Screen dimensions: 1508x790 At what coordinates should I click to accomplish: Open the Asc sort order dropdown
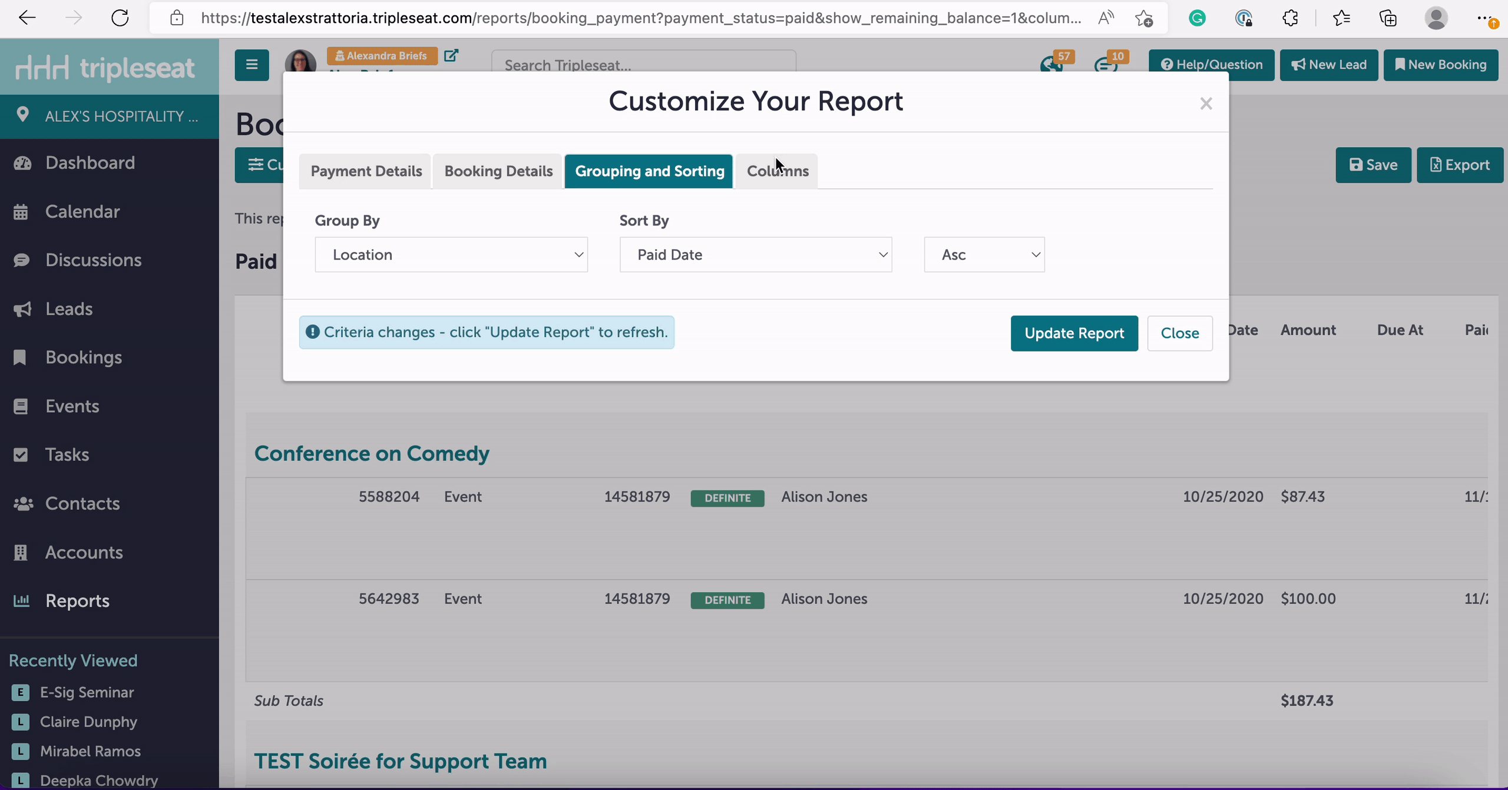pyautogui.click(x=984, y=254)
